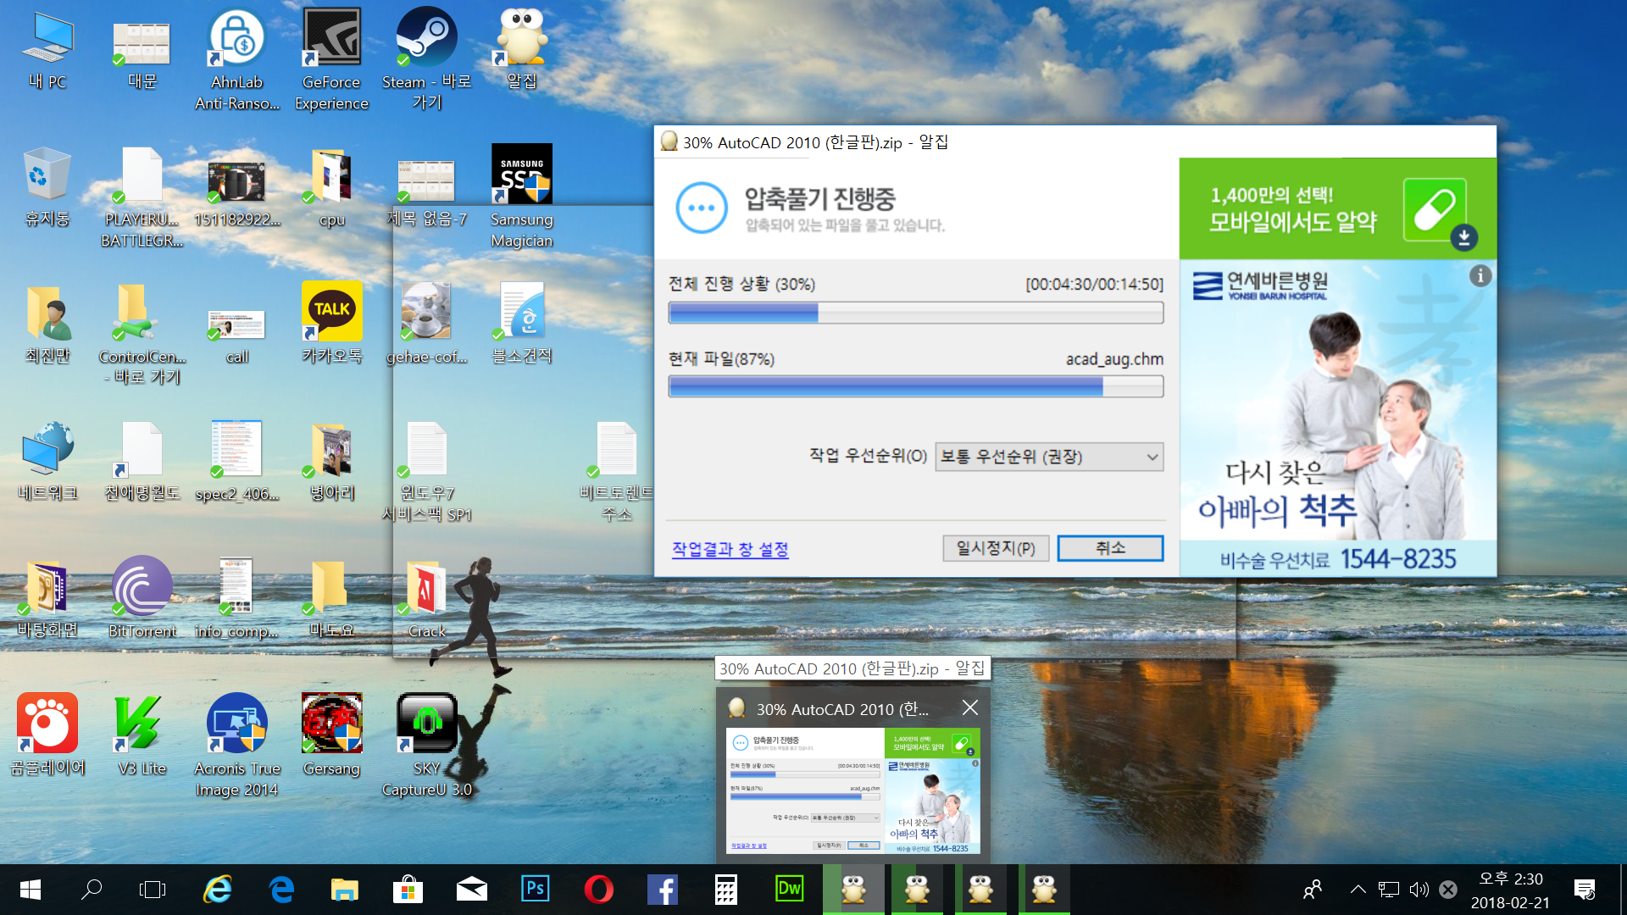Viewport: 1627px width, 915px height.
Task: Launch GeForce Experience desktop icon
Action: coord(331,59)
